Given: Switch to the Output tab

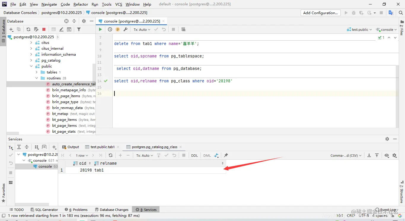Looking at the screenshot, I should (71, 147).
